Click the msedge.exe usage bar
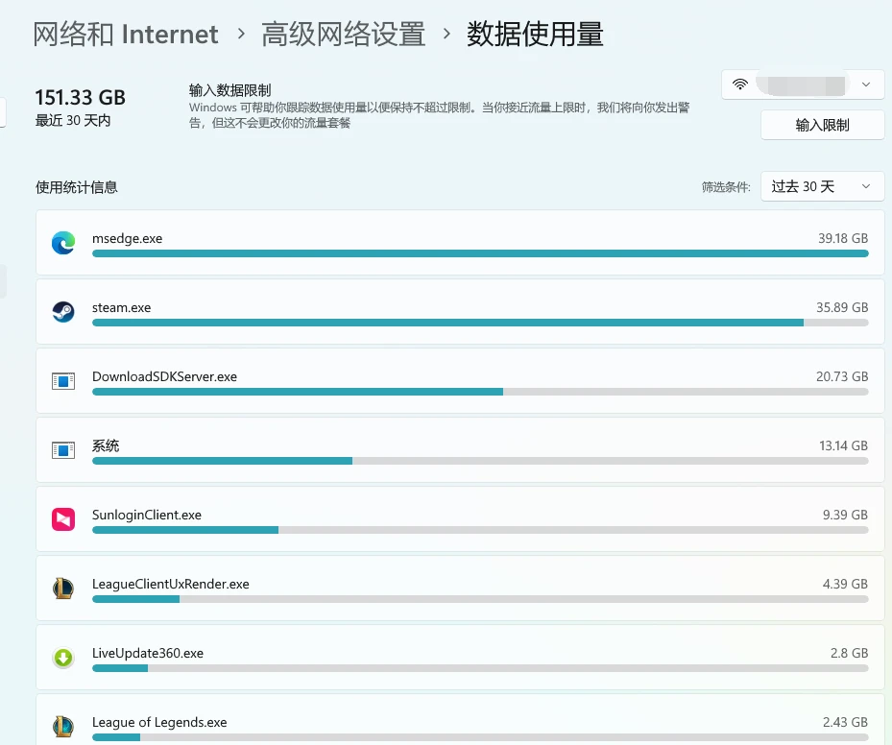892x745 pixels. coord(480,253)
